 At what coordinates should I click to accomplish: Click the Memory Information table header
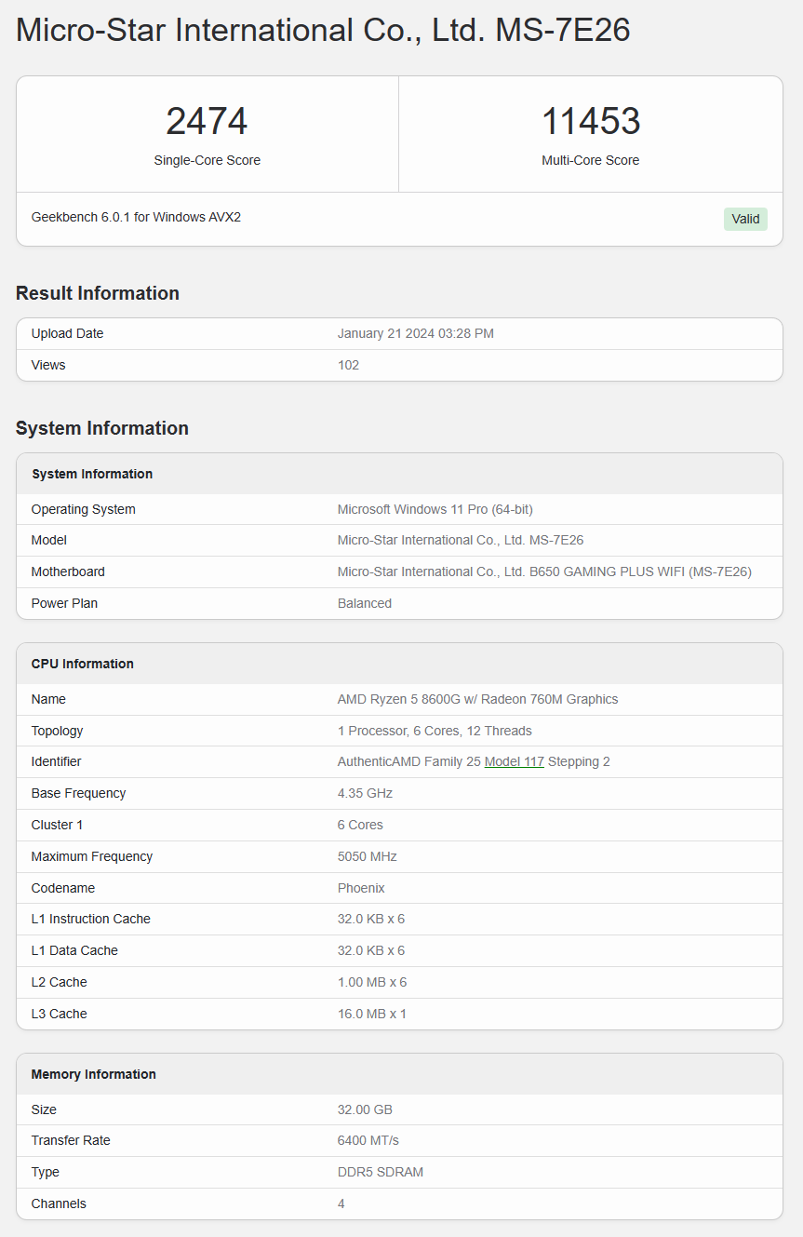pyautogui.click(x=94, y=1074)
